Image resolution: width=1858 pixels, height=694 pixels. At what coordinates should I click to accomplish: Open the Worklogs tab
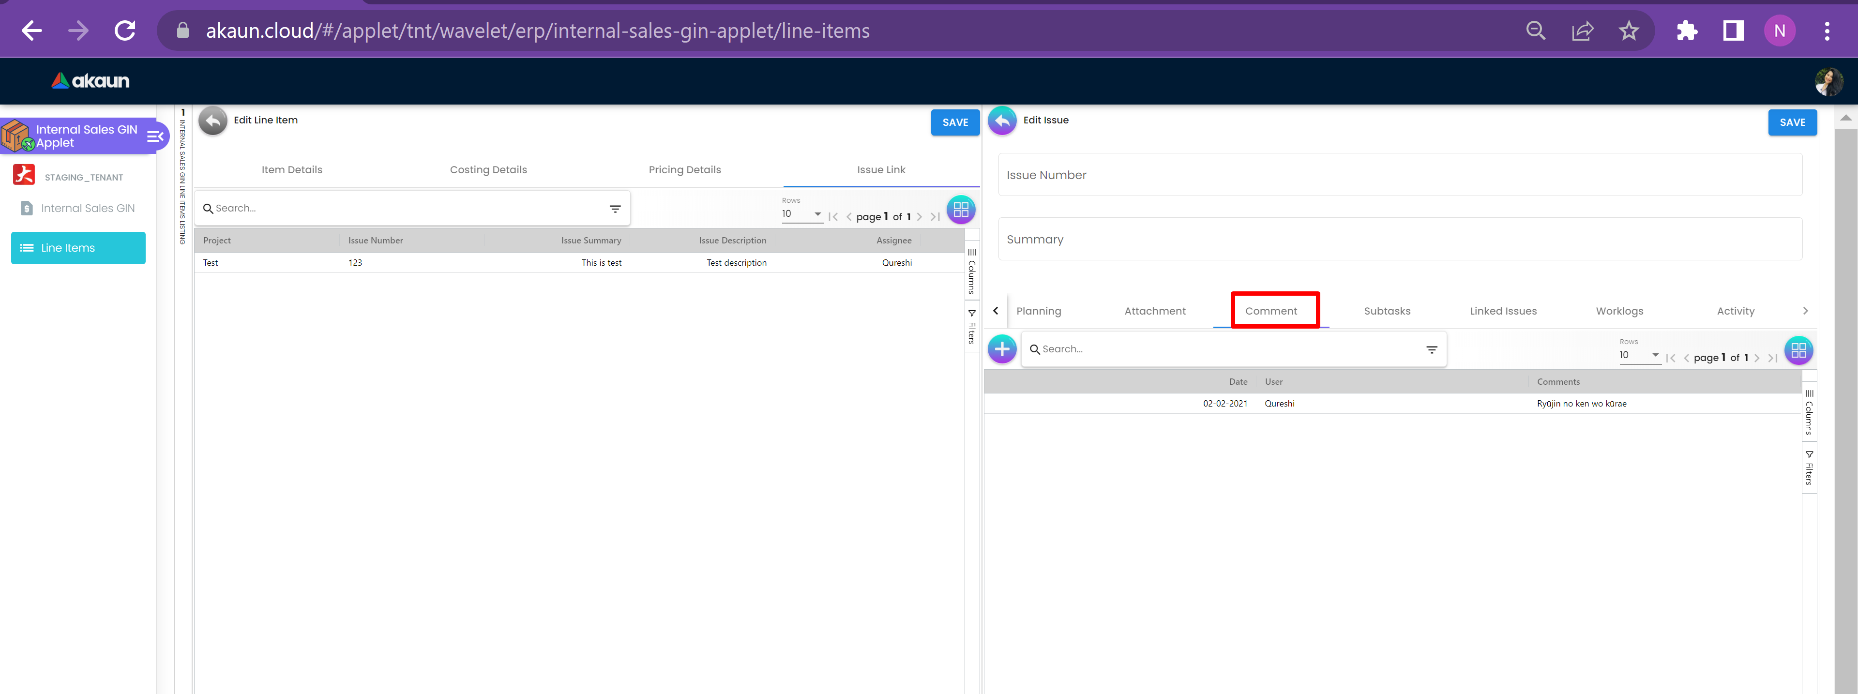pyautogui.click(x=1619, y=311)
